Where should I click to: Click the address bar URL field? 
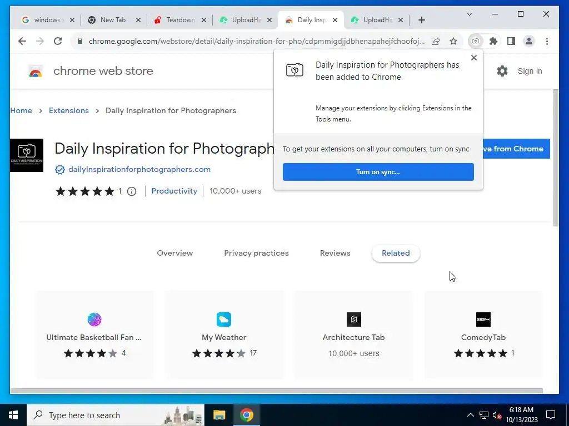[256, 41]
